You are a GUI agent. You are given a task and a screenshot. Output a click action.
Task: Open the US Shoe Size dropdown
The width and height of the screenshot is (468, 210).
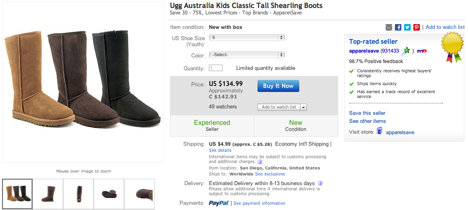pos(247,38)
